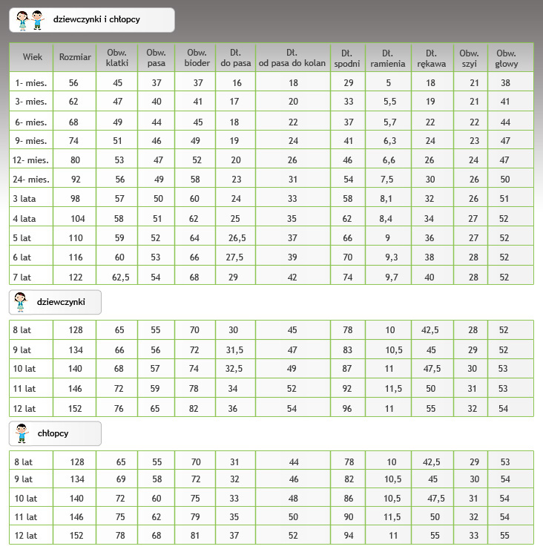Click the Dł. rękawa column header
The image size is (543, 555).
click(432, 59)
